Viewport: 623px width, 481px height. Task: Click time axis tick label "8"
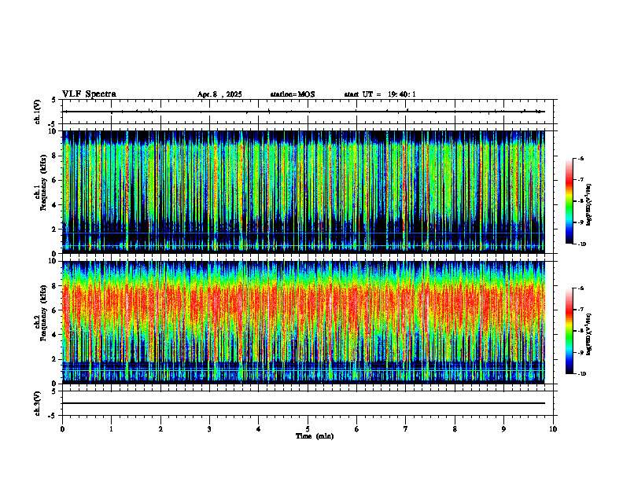tap(455, 429)
